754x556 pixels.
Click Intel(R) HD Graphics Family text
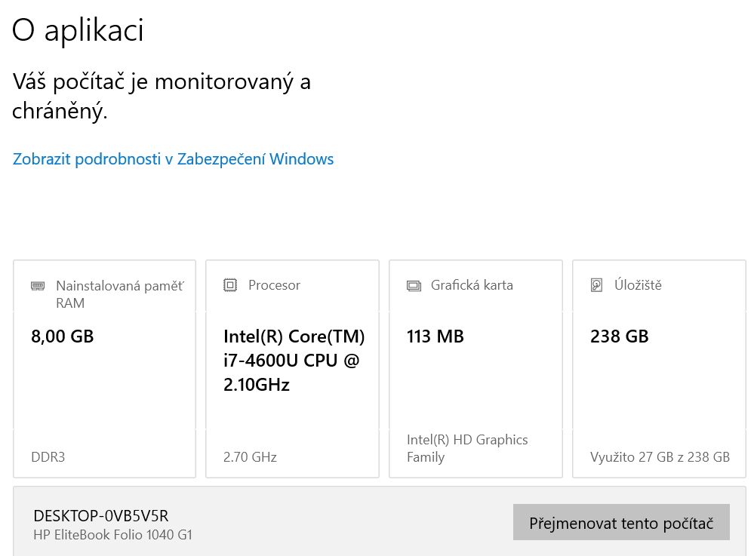467,448
